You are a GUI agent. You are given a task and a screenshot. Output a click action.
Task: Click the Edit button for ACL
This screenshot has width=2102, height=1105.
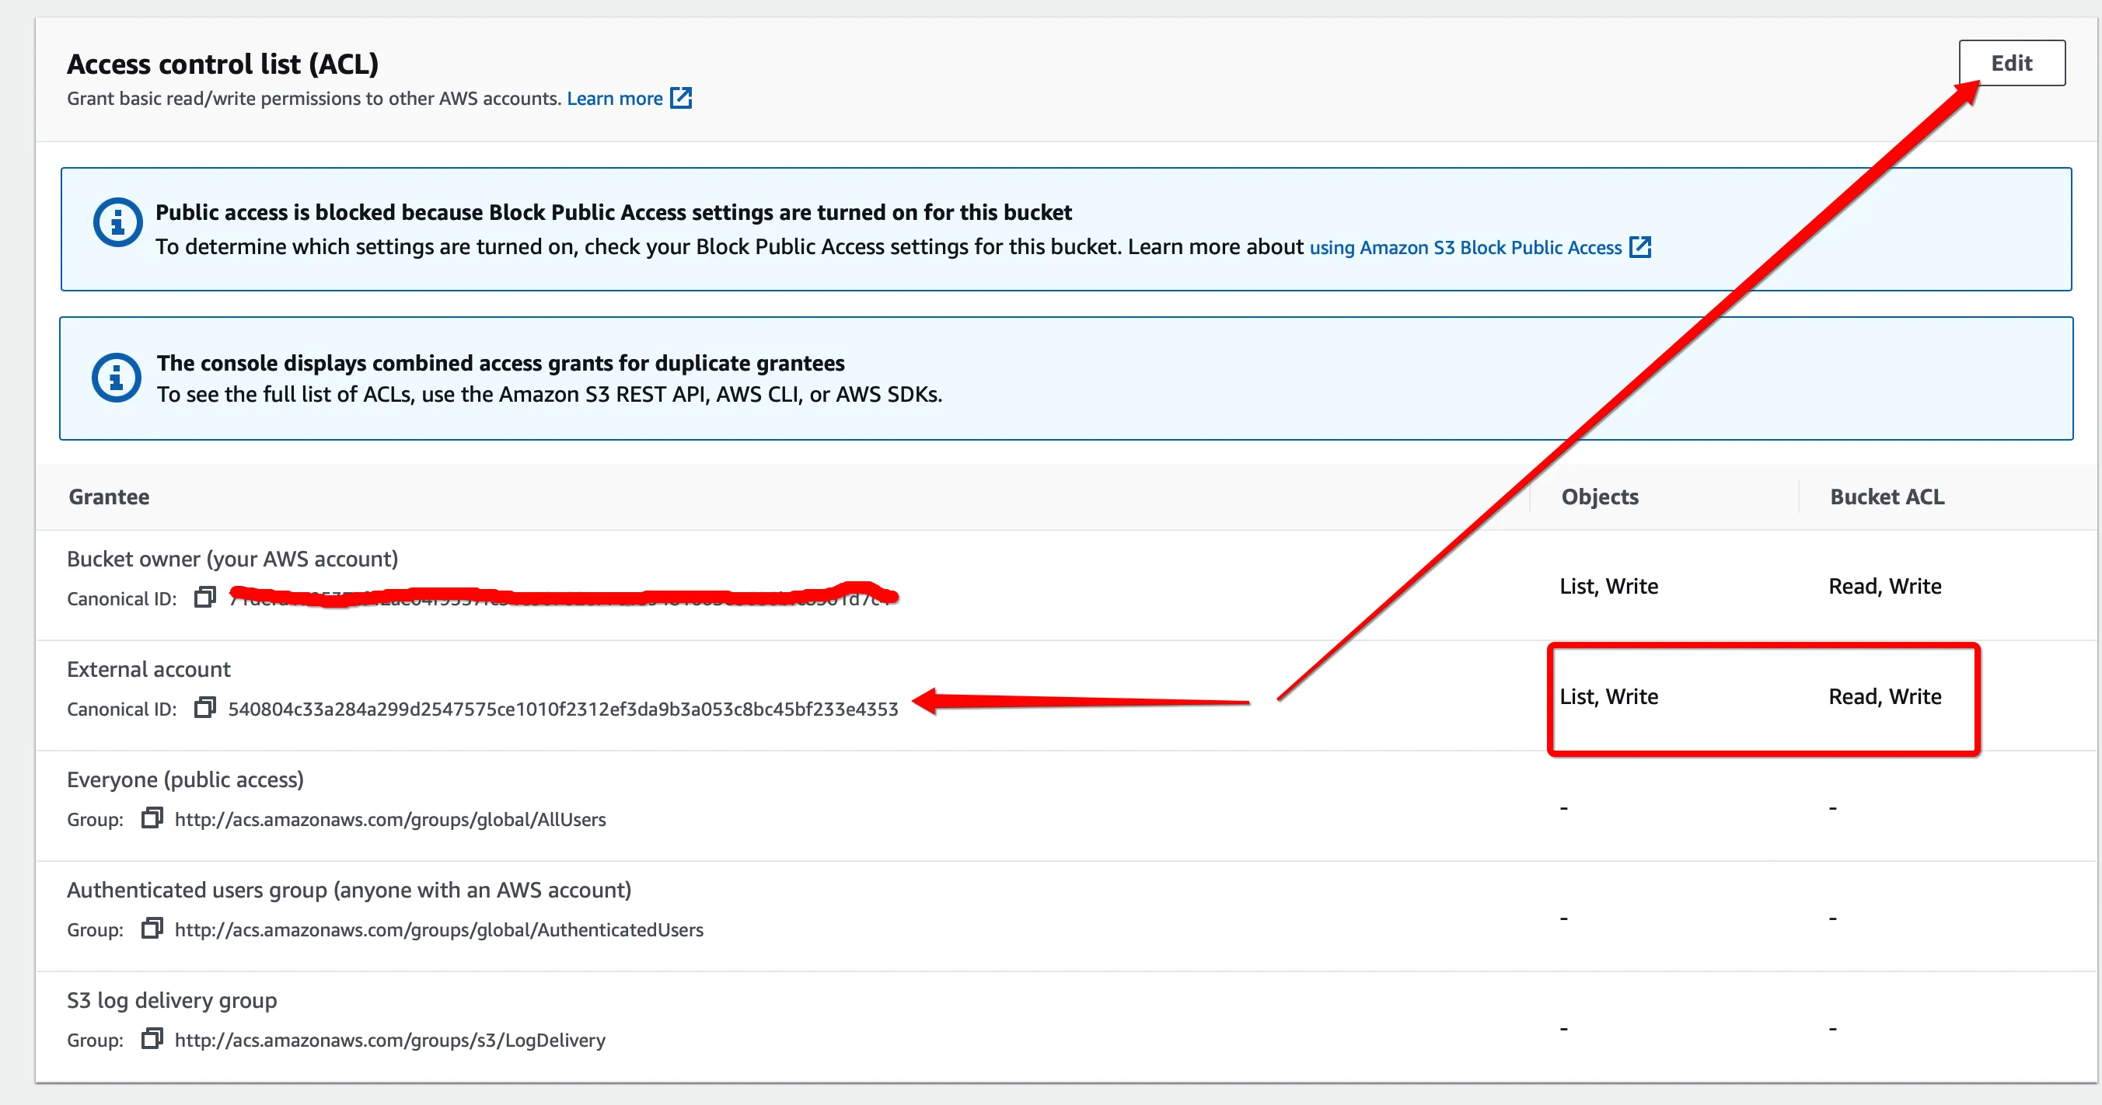[2010, 63]
